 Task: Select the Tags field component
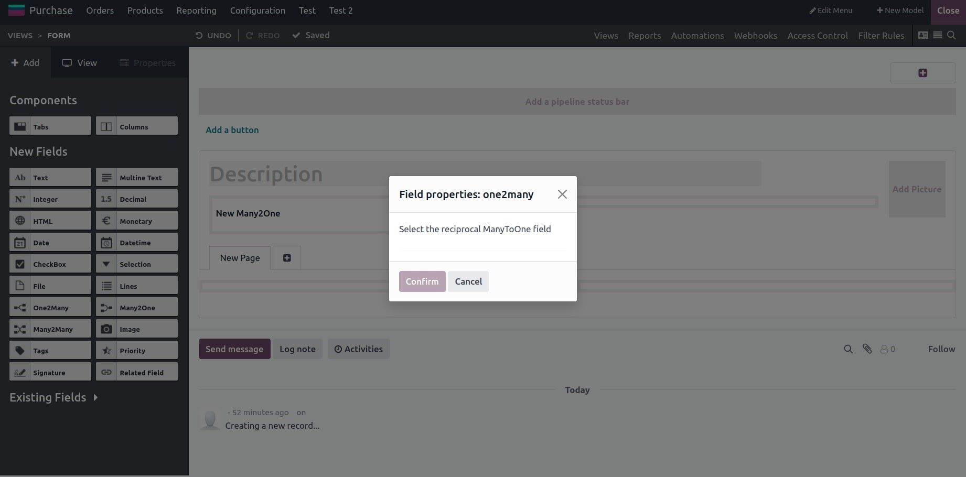pyautogui.click(x=50, y=351)
